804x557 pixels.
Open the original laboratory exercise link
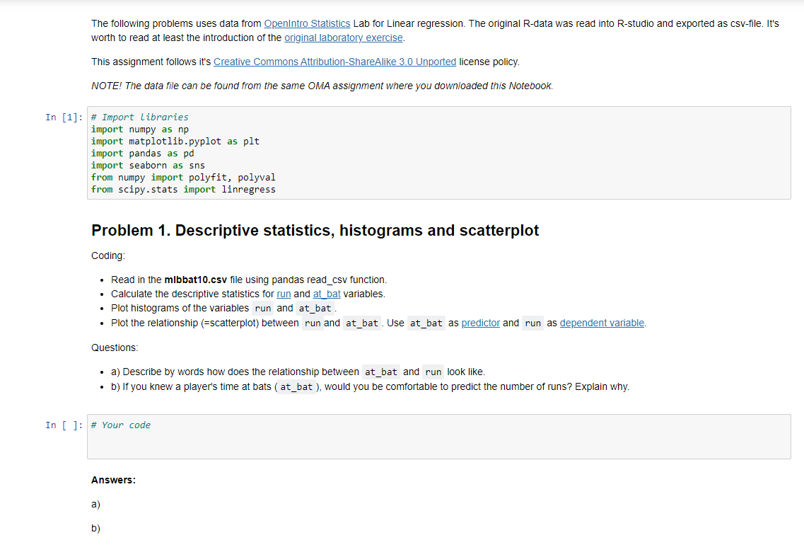click(344, 38)
